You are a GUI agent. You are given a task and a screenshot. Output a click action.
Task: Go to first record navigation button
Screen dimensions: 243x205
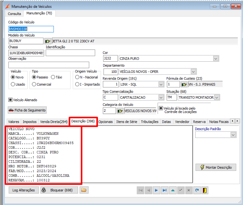coord(141,190)
